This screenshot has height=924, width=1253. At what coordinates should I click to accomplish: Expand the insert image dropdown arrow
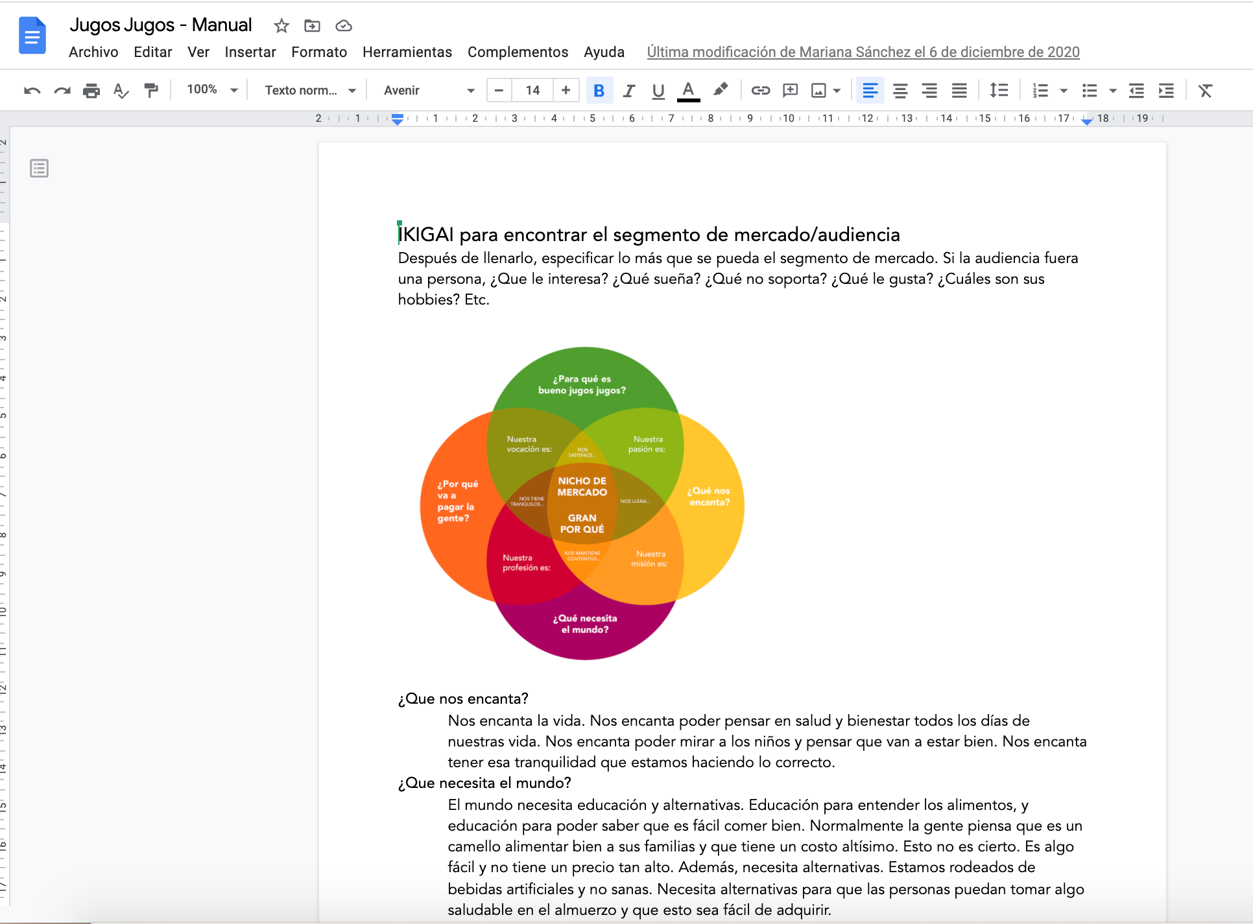[x=837, y=91]
